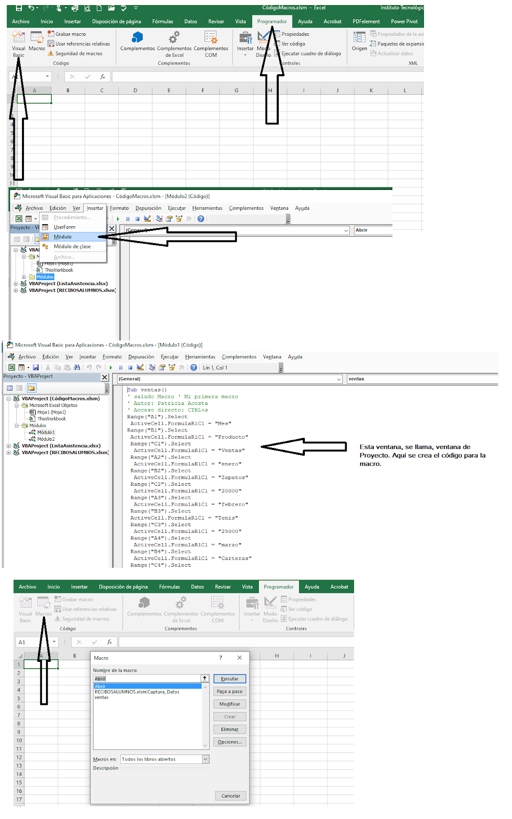Click the Help question icon in Módulo2 VBA toolbar
The height and width of the screenshot is (819, 512).
coord(201,219)
